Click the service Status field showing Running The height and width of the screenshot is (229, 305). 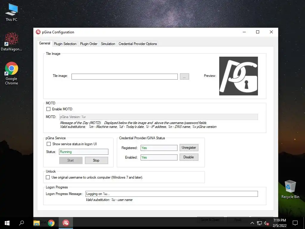pyautogui.click(x=84, y=152)
